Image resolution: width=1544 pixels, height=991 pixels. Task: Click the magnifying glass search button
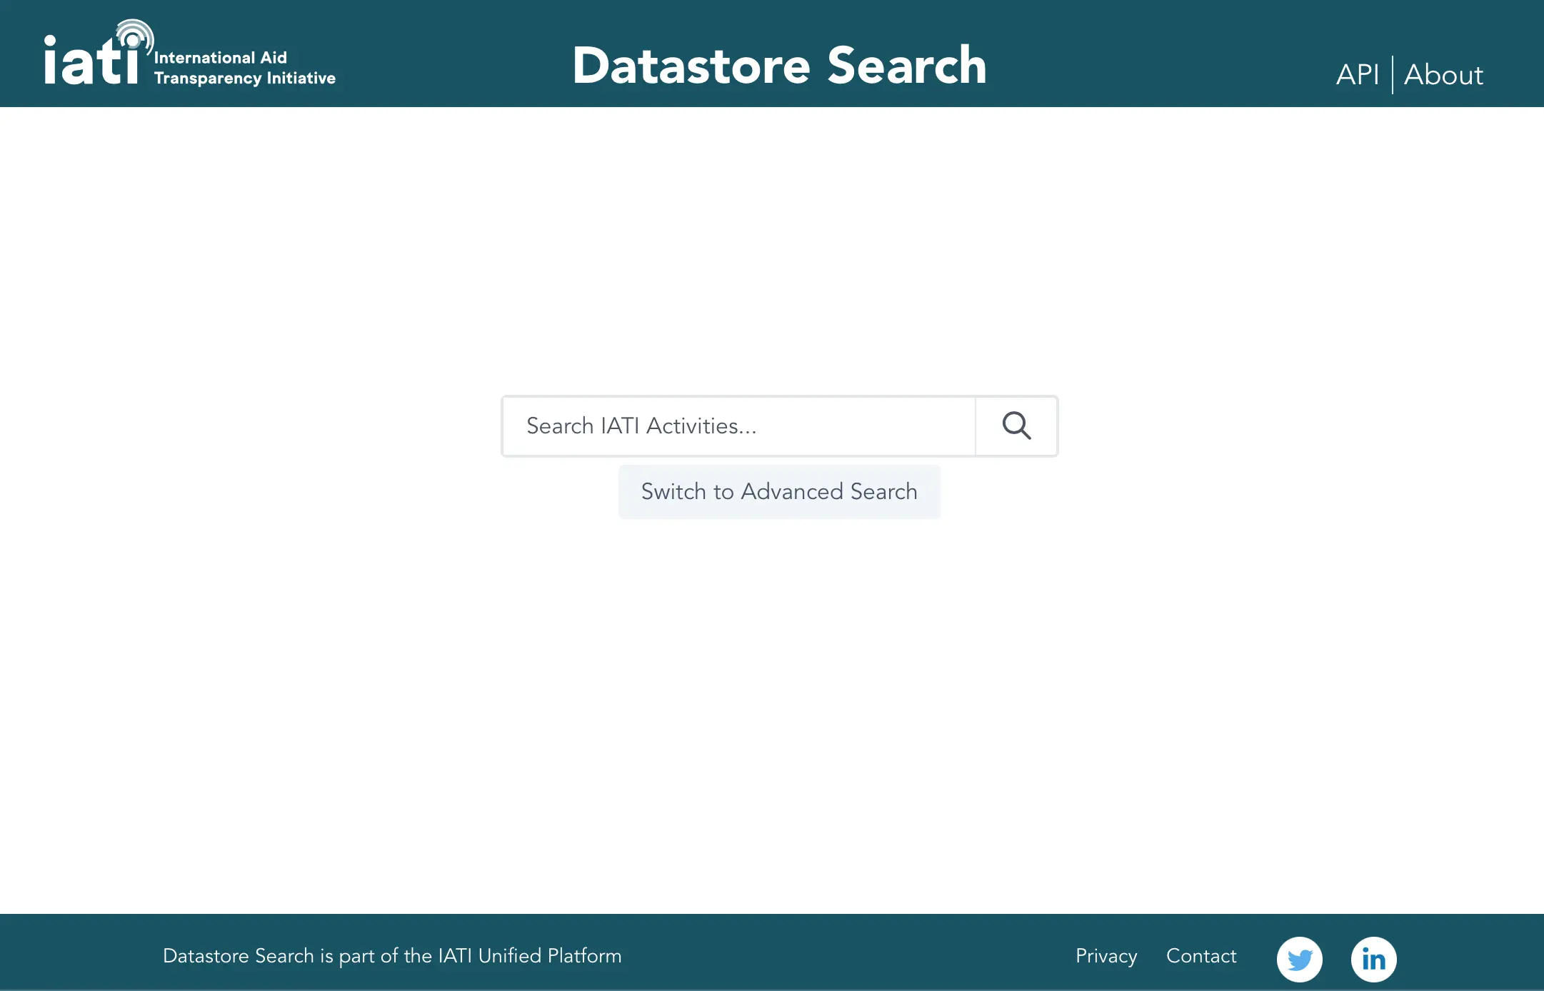1016,426
